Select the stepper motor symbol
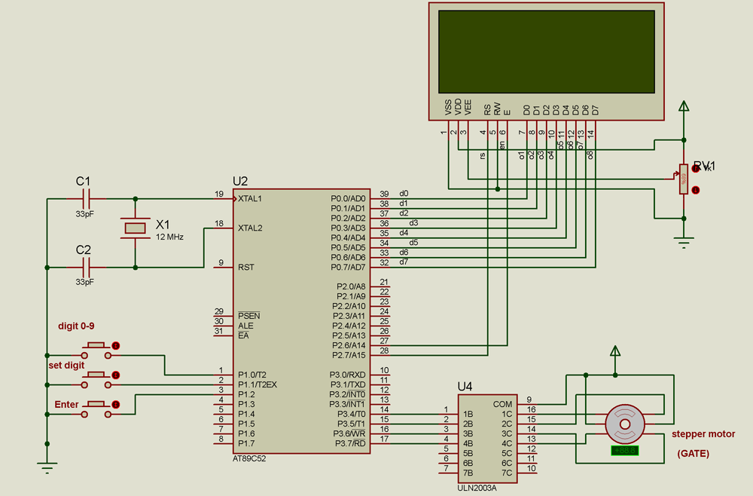 tap(625, 424)
